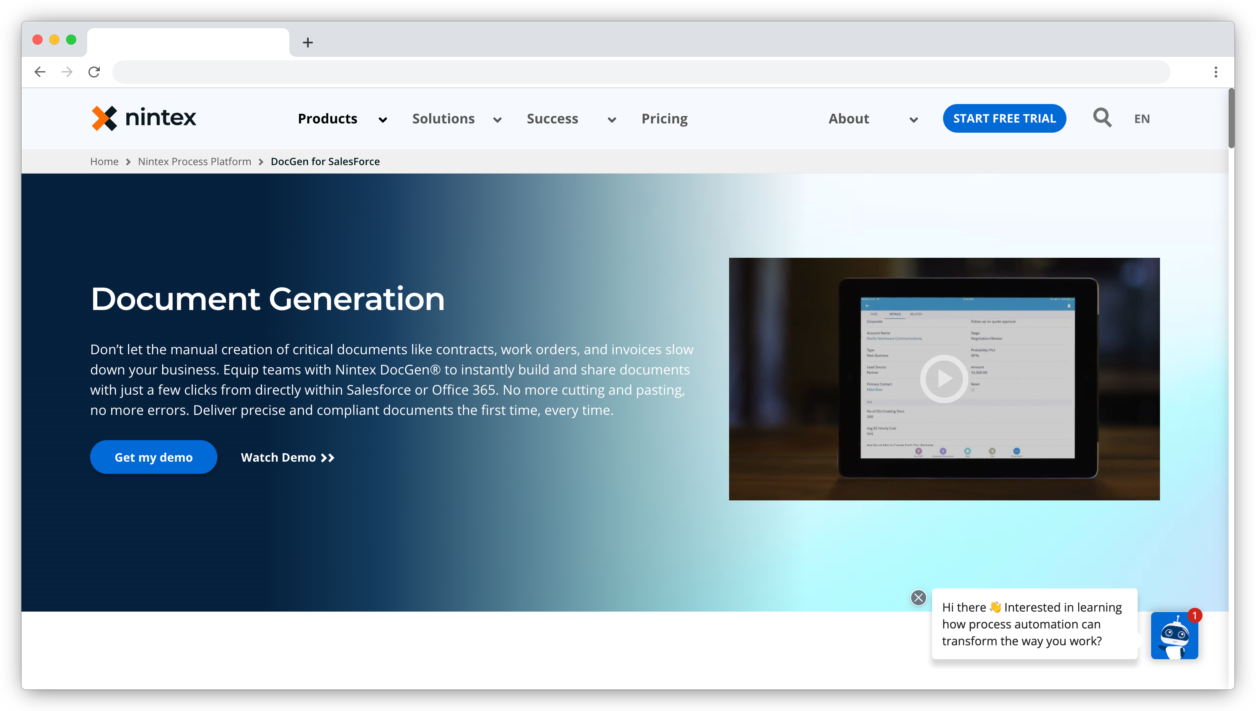Click the chat greeting message bubble
The height and width of the screenshot is (711, 1256).
1034,623
